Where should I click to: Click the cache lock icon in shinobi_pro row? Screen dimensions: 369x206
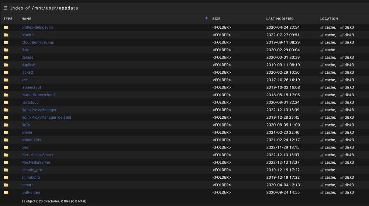point(322,170)
